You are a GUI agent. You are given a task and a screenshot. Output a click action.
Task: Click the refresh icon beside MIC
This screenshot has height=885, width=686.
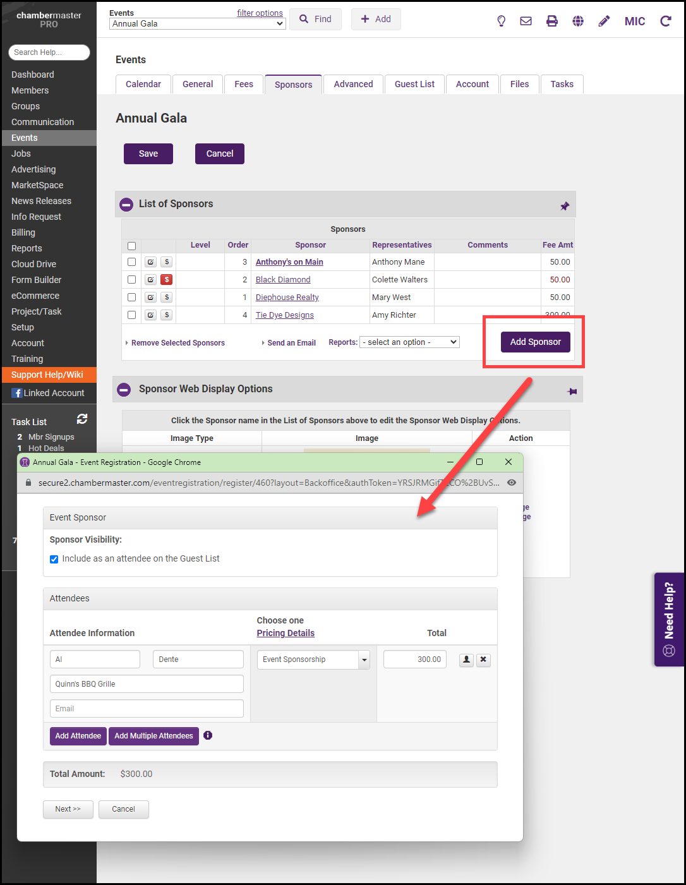665,21
